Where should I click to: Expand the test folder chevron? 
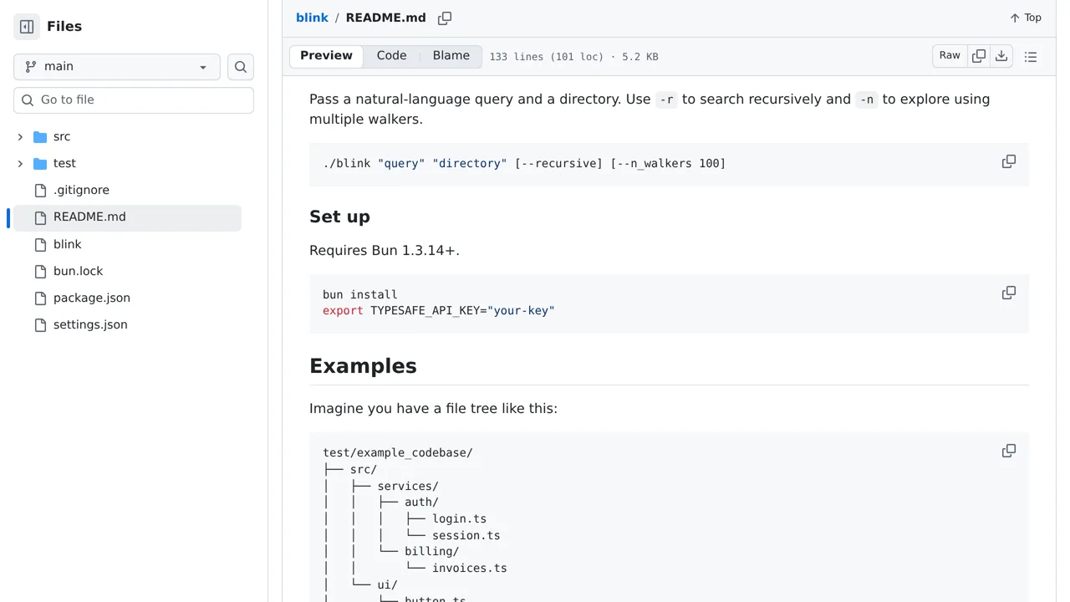(x=20, y=163)
